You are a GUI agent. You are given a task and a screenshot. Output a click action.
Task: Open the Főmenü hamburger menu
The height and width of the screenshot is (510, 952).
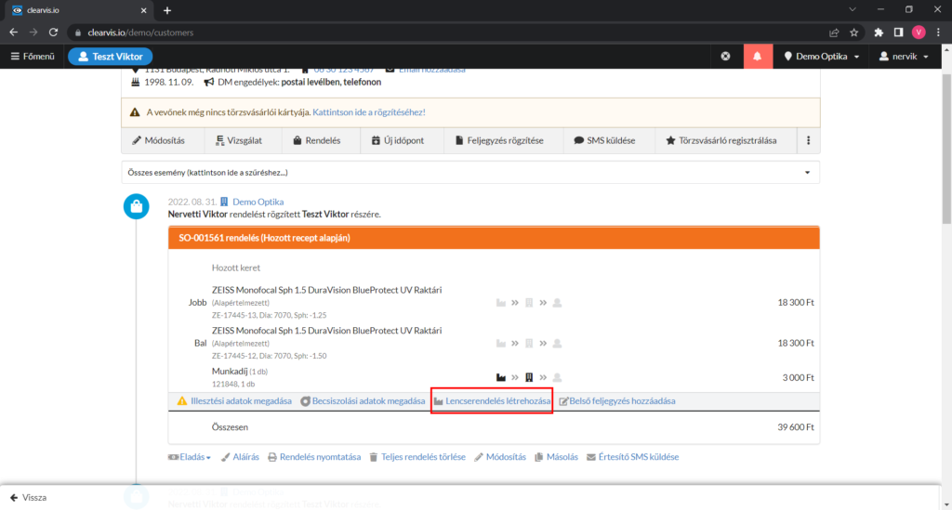pyautogui.click(x=33, y=57)
